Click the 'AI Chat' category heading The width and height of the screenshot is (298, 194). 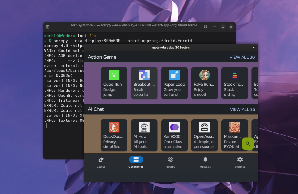click(96, 109)
